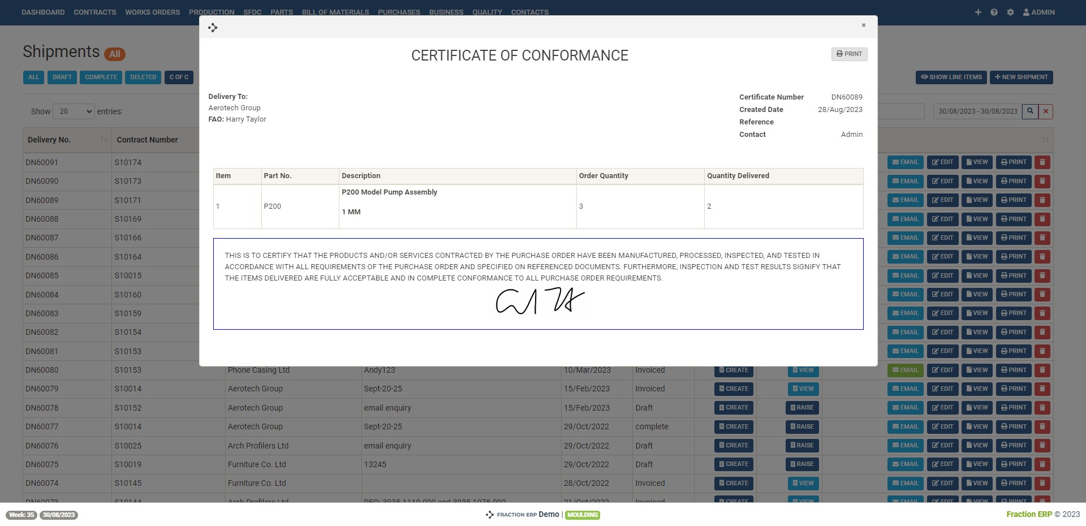Print shipment DN60084 via the printer icon
The width and height of the screenshot is (1086, 526).
[1014, 294]
